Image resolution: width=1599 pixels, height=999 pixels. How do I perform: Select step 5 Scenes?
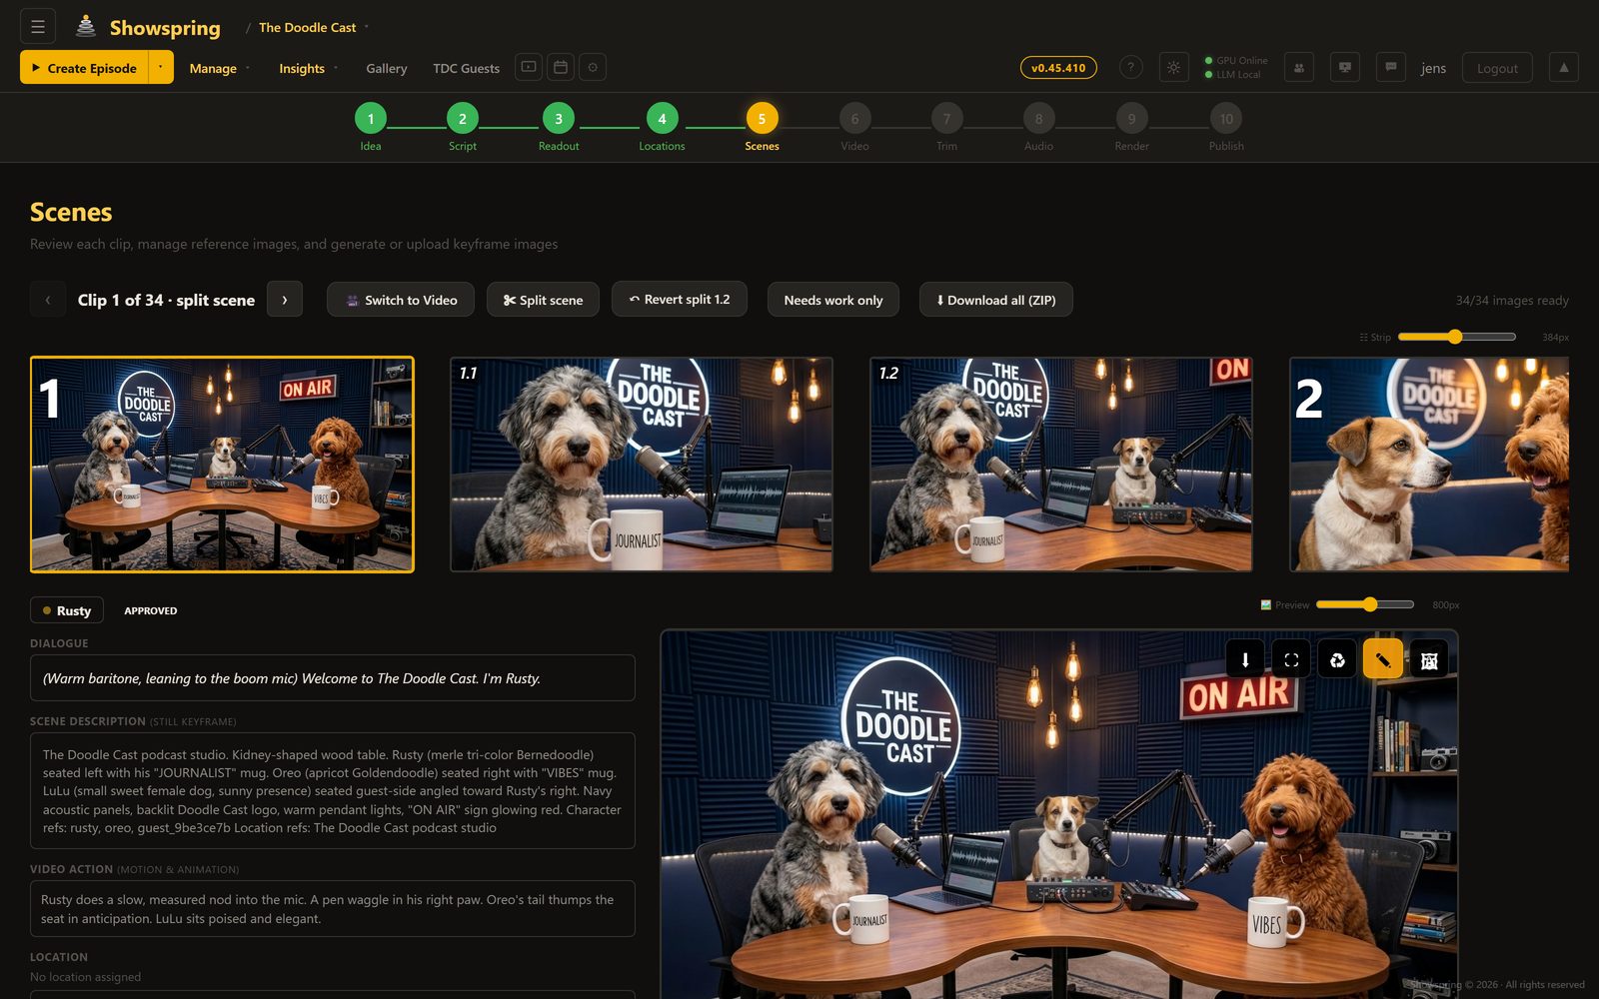[762, 119]
